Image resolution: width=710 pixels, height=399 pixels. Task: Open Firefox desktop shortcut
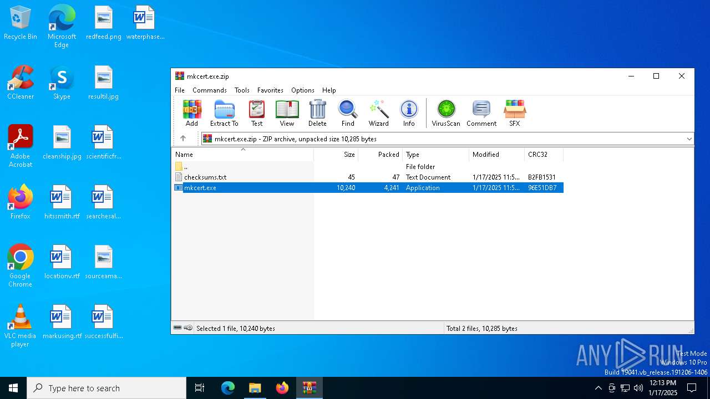pos(21,202)
